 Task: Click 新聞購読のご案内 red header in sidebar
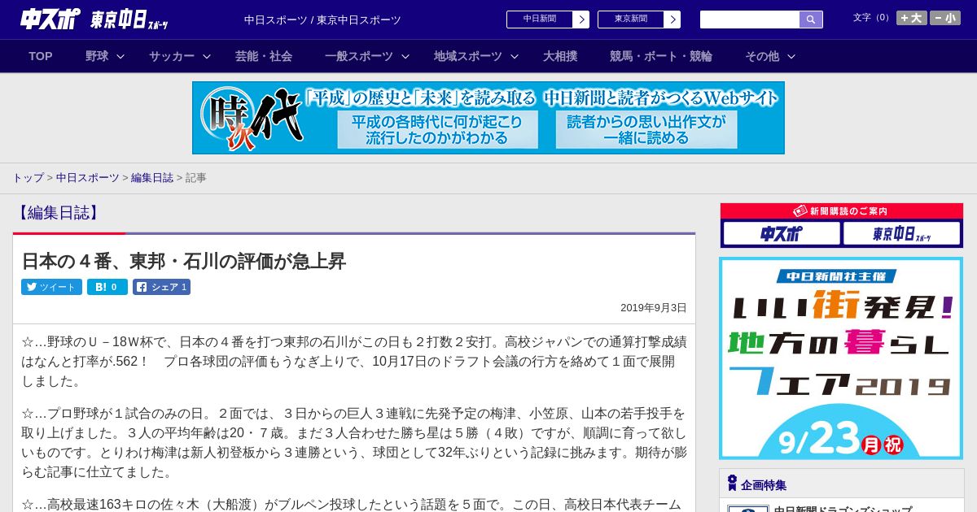(x=841, y=210)
